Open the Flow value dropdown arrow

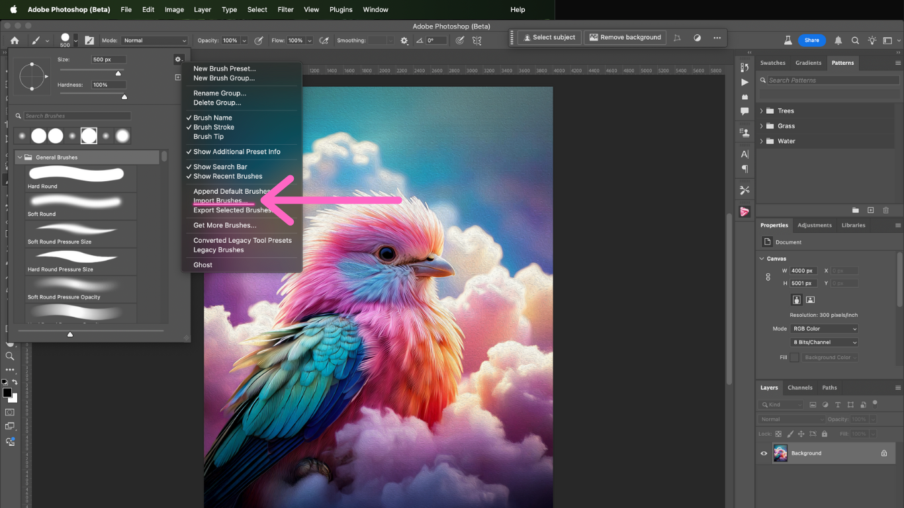309,40
